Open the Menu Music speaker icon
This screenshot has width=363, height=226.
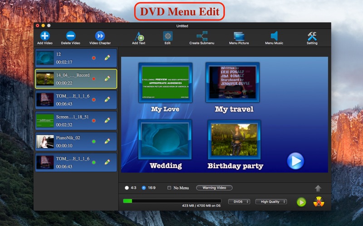pos(274,36)
